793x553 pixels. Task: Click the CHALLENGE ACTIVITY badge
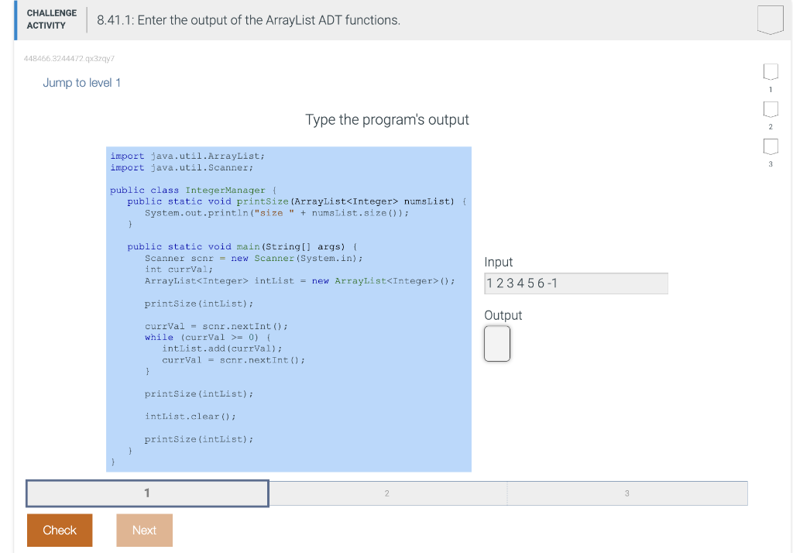[50, 18]
